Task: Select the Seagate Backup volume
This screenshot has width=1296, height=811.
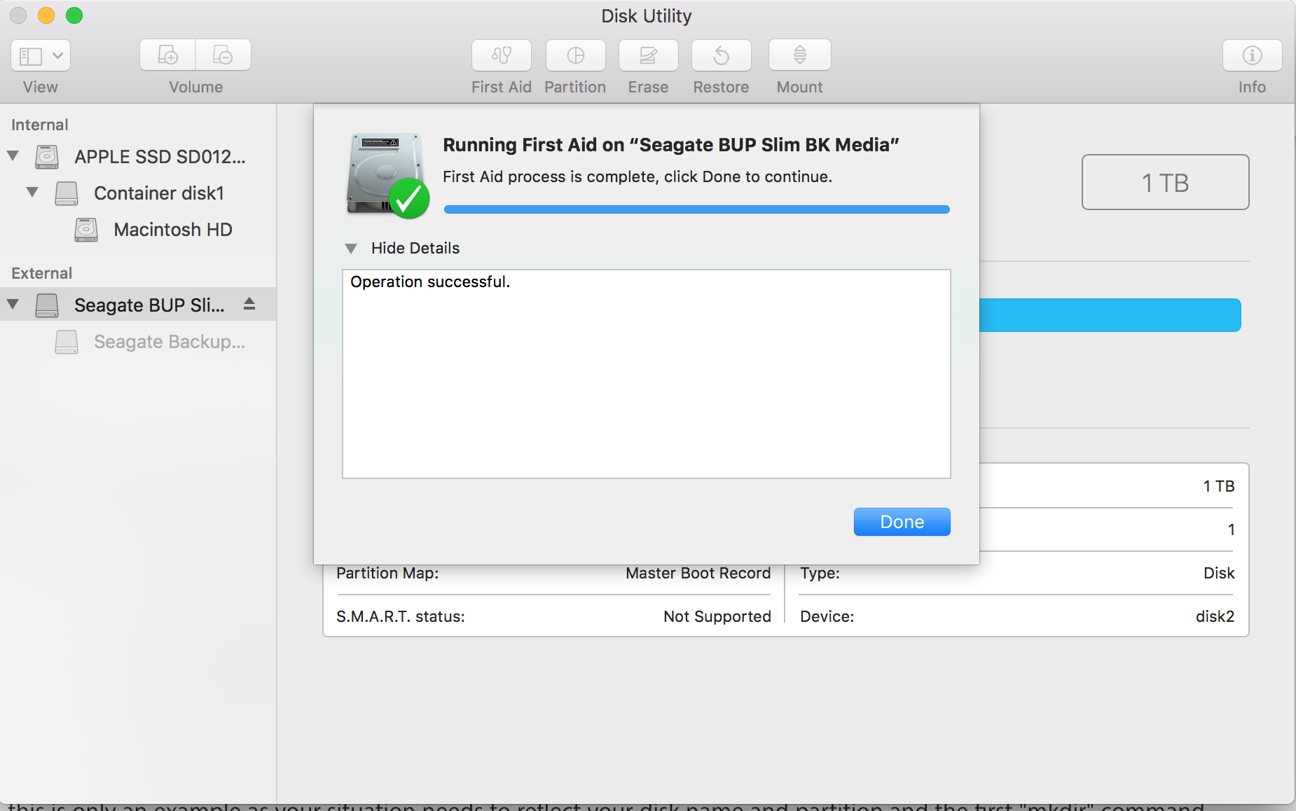Action: (138, 341)
